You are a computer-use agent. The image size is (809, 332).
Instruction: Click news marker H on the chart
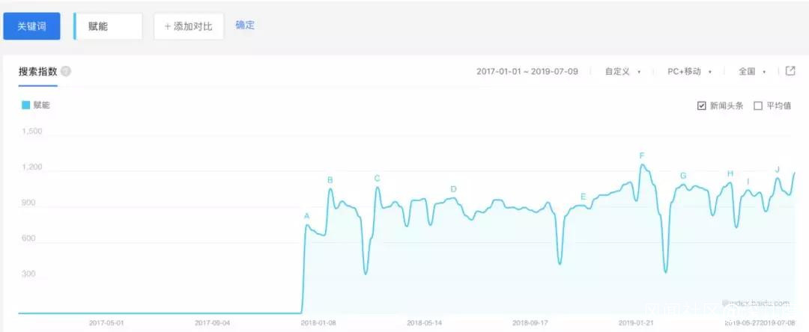[730, 173]
